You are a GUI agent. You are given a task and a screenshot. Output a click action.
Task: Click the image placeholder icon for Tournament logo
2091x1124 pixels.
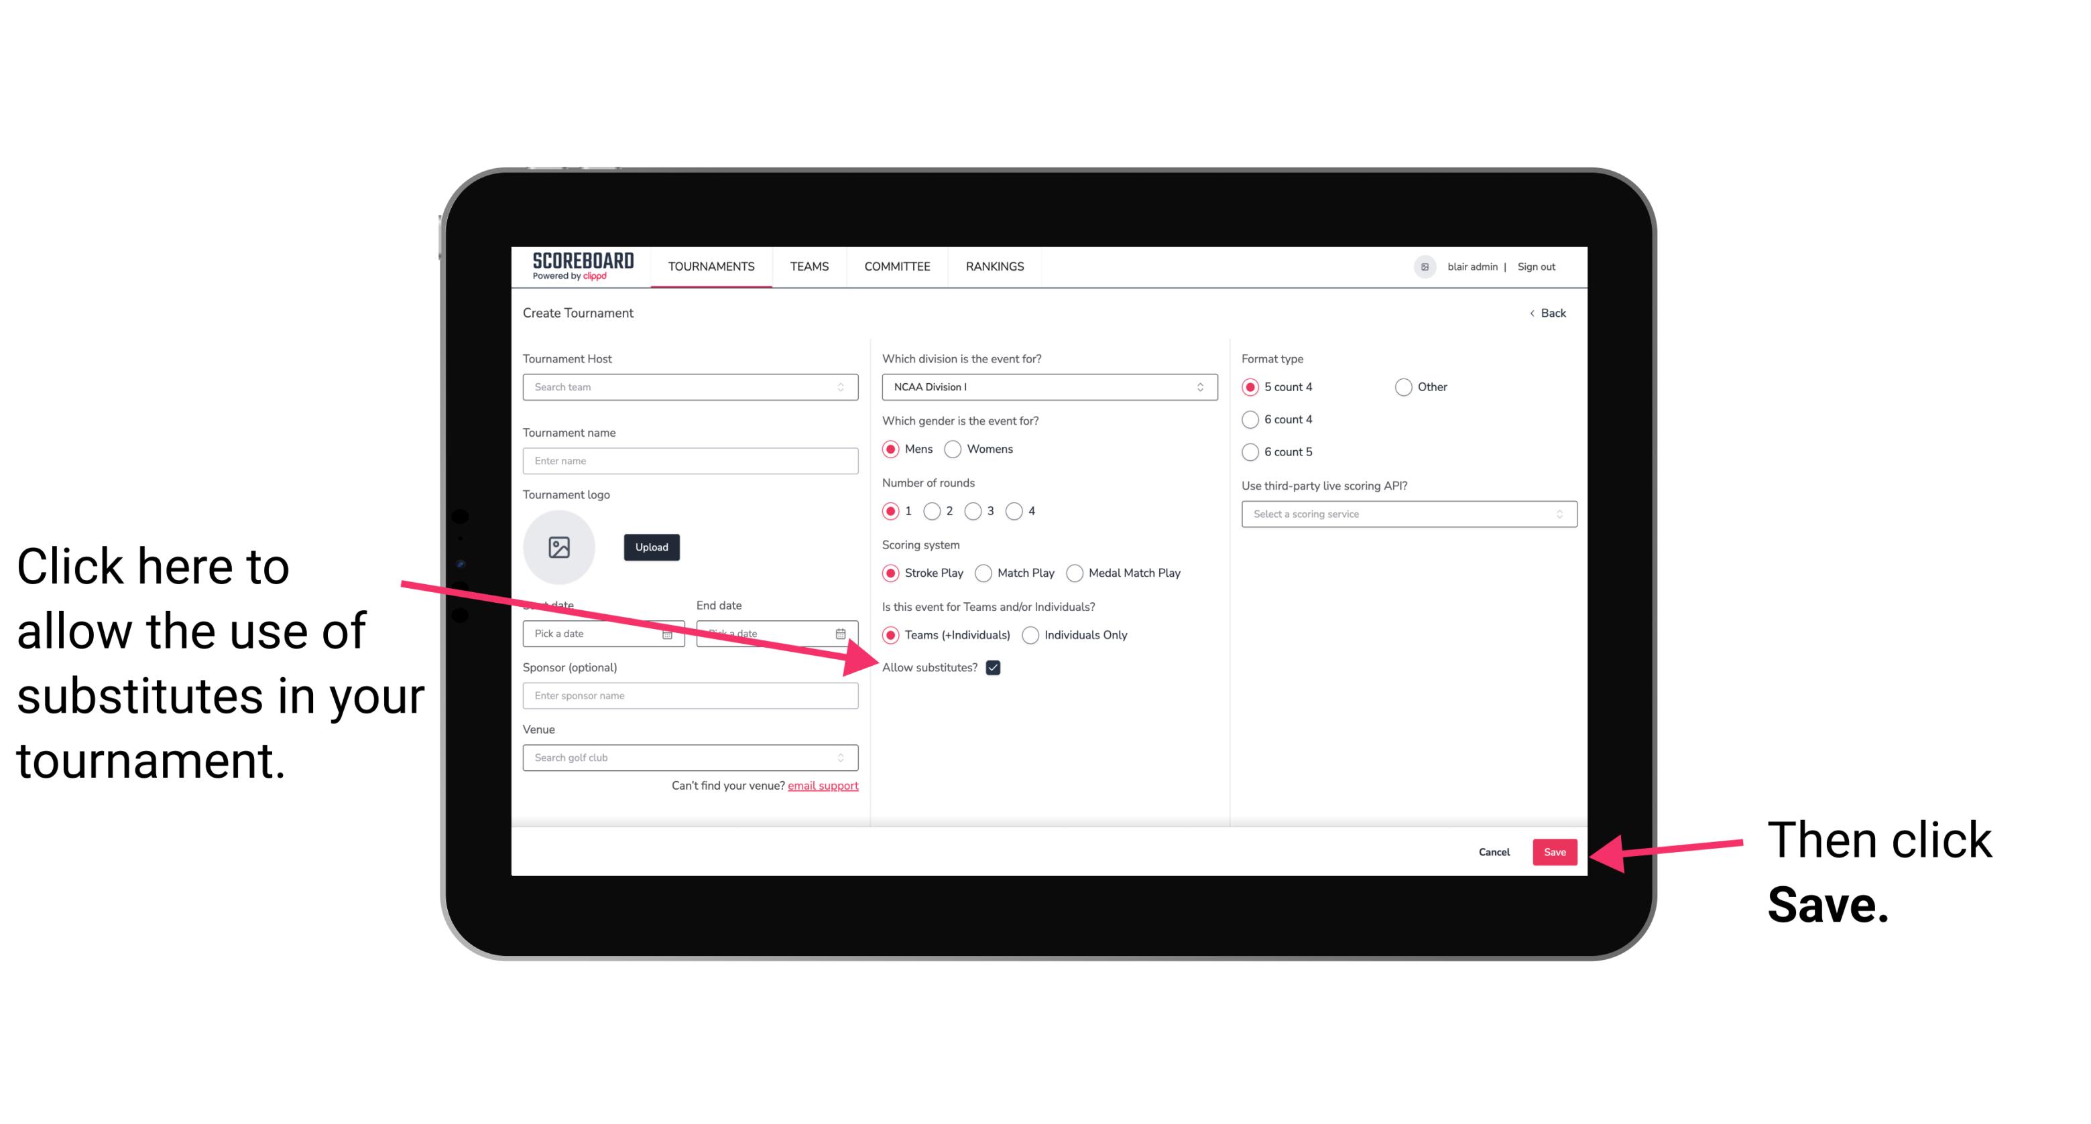pos(559,547)
